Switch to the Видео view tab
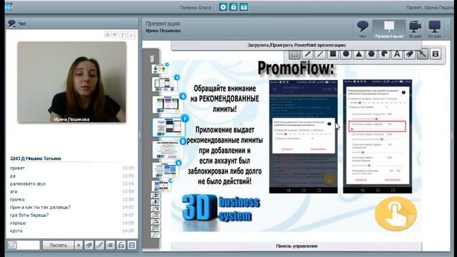 (415, 29)
